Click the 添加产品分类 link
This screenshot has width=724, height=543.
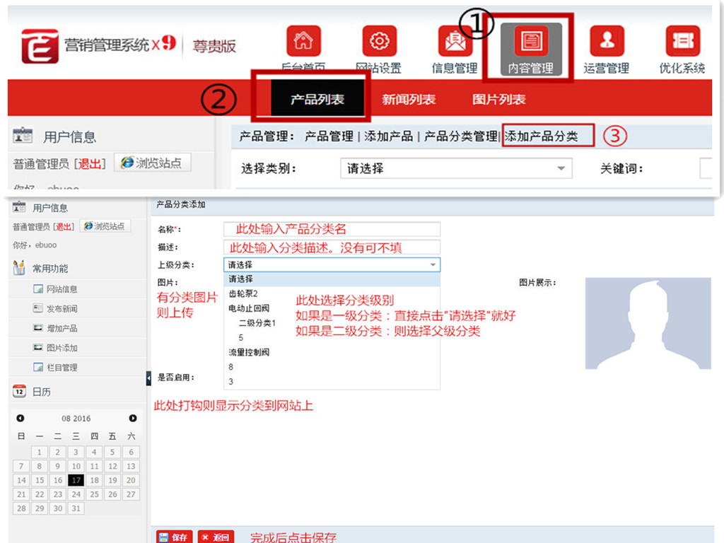point(541,136)
